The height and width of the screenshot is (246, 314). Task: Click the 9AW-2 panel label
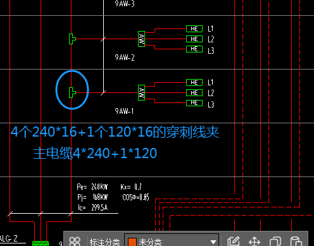click(125, 58)
